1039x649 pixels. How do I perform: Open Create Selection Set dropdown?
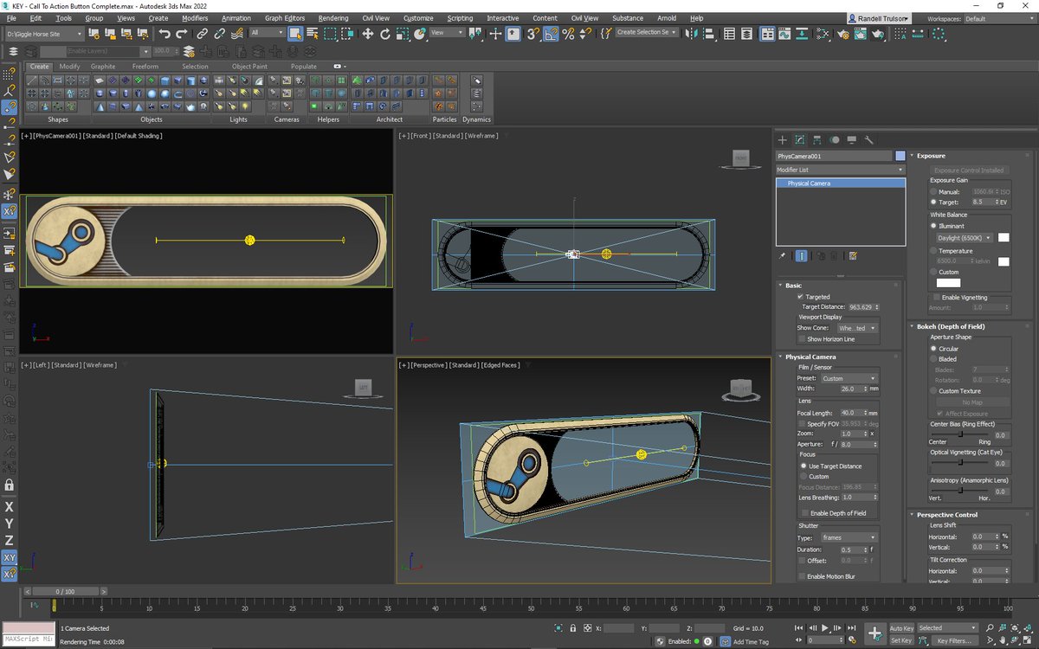pyautogui.click(x=648, y=33)
